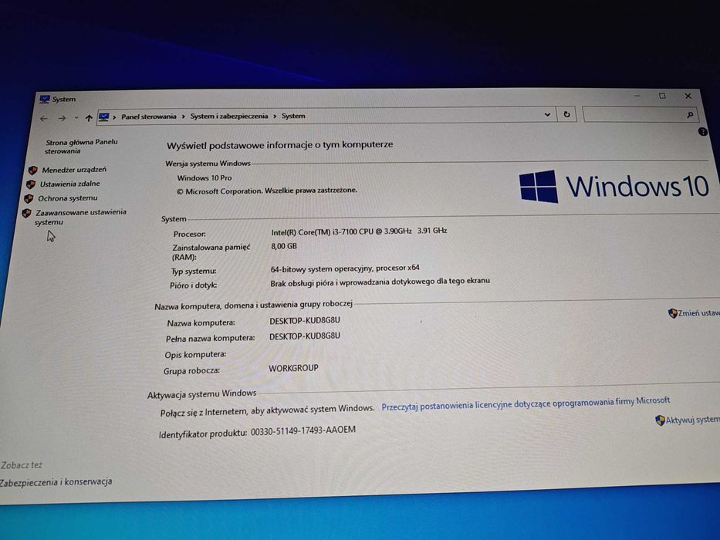Select the System breadcrumb in address bar
The height and width of the screenshot is (540, 720).
point(293,116)
